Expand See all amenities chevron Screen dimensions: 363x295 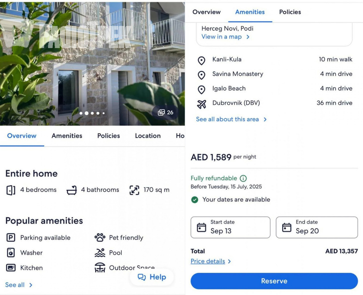[x=31, y=285]
